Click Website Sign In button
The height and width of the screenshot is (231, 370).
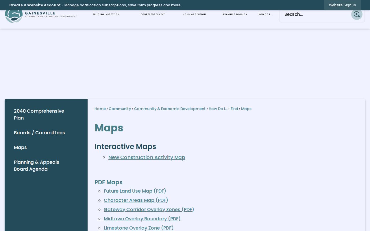pos(342,5)
